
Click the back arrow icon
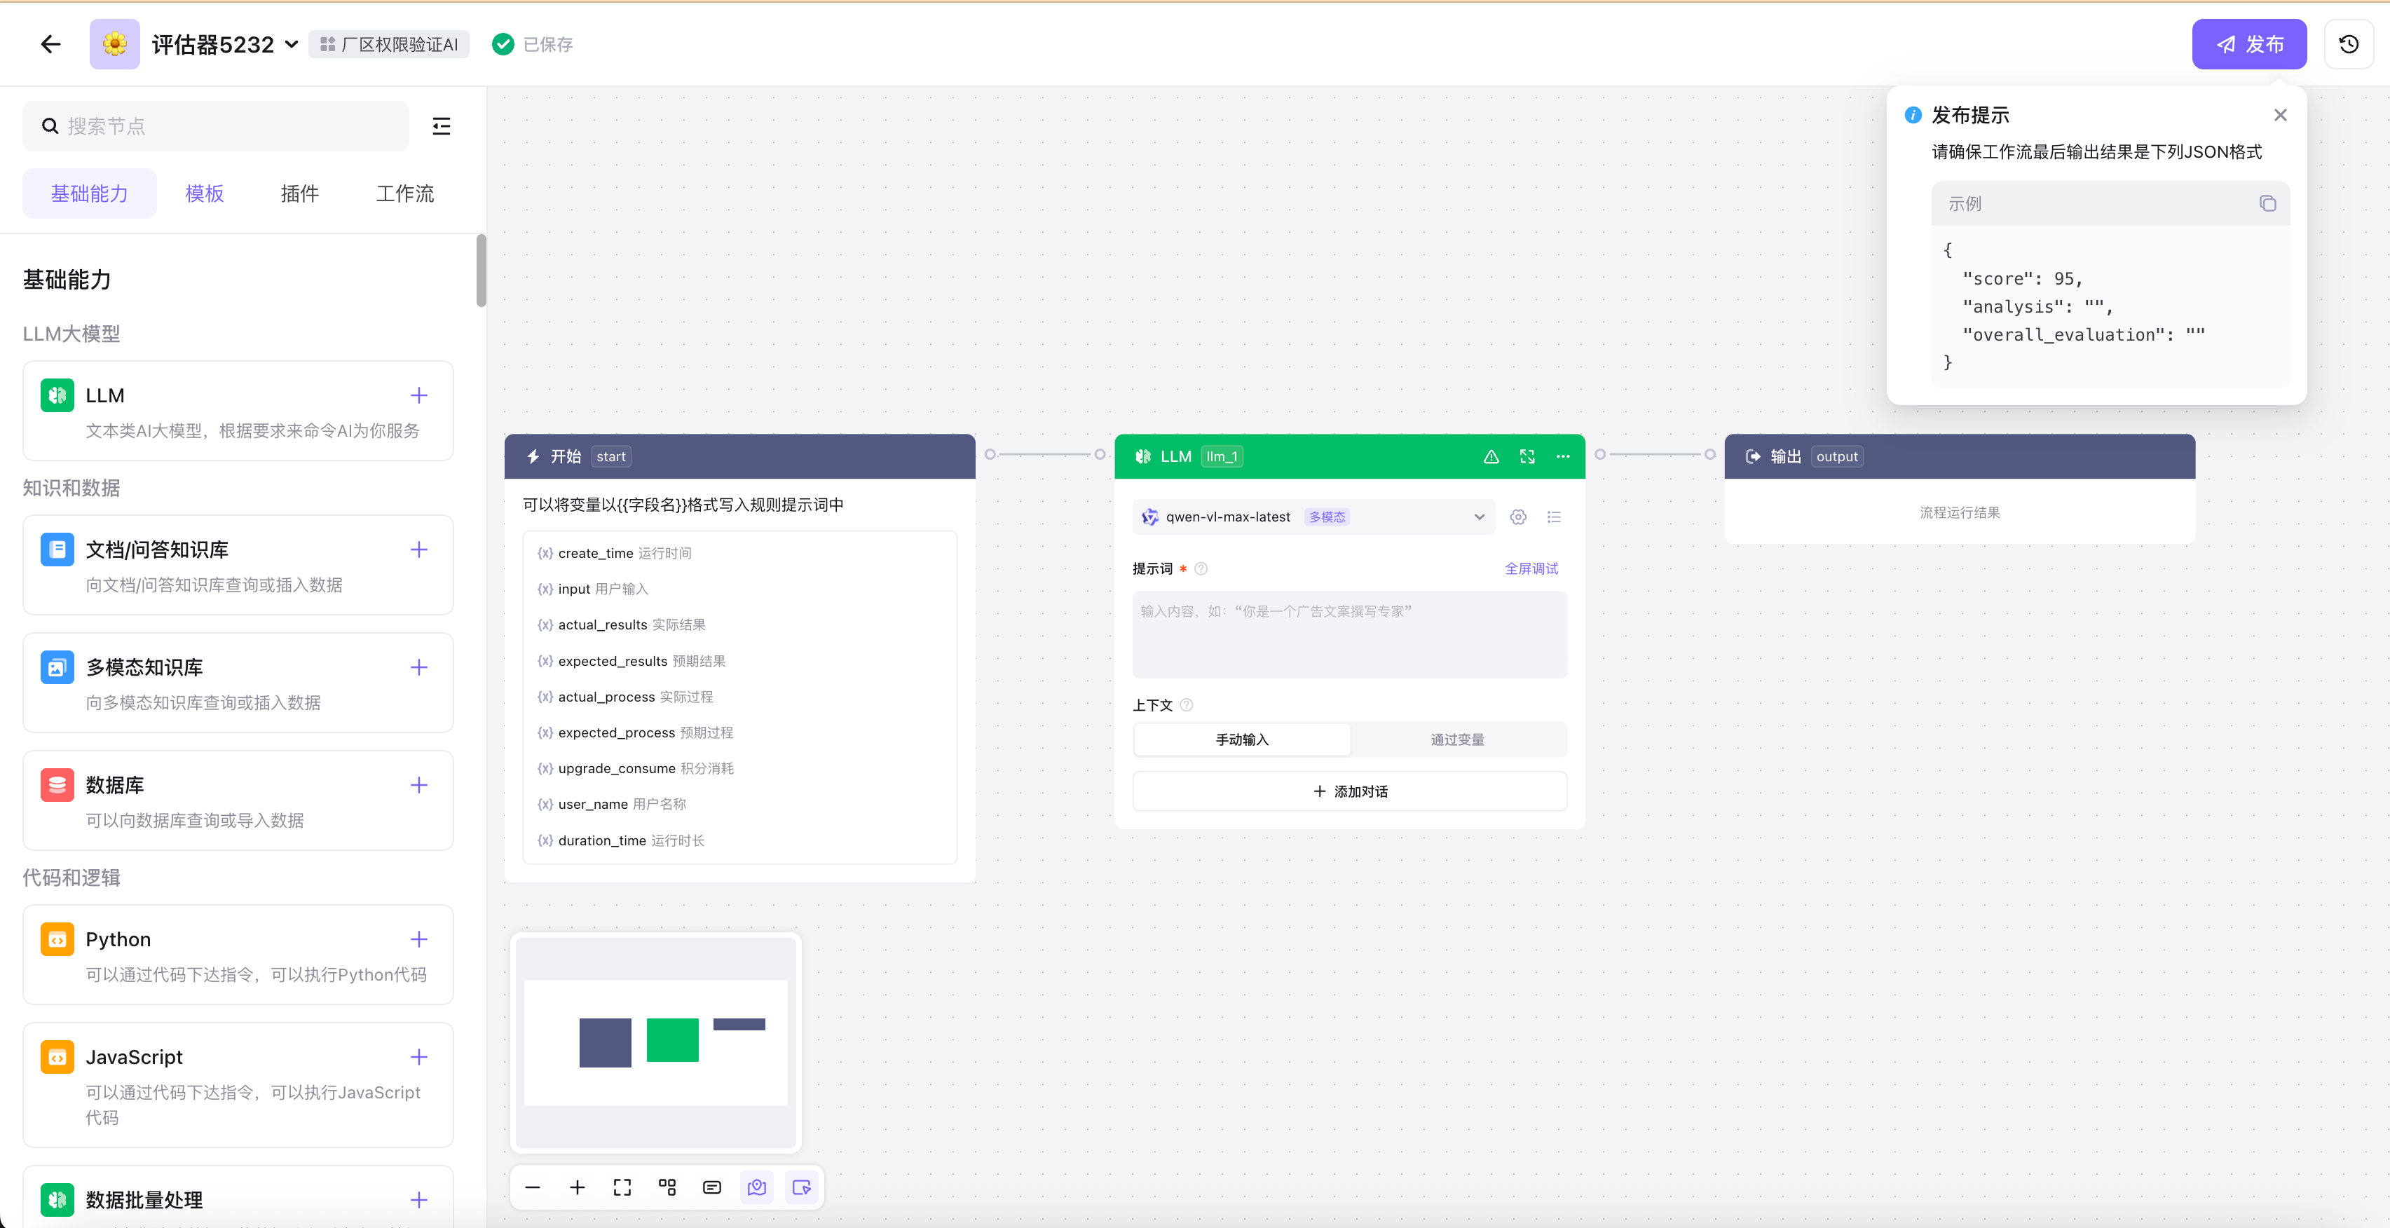tap(50, 43)
